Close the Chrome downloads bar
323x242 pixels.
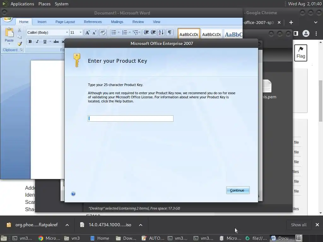tap(317, 225)
